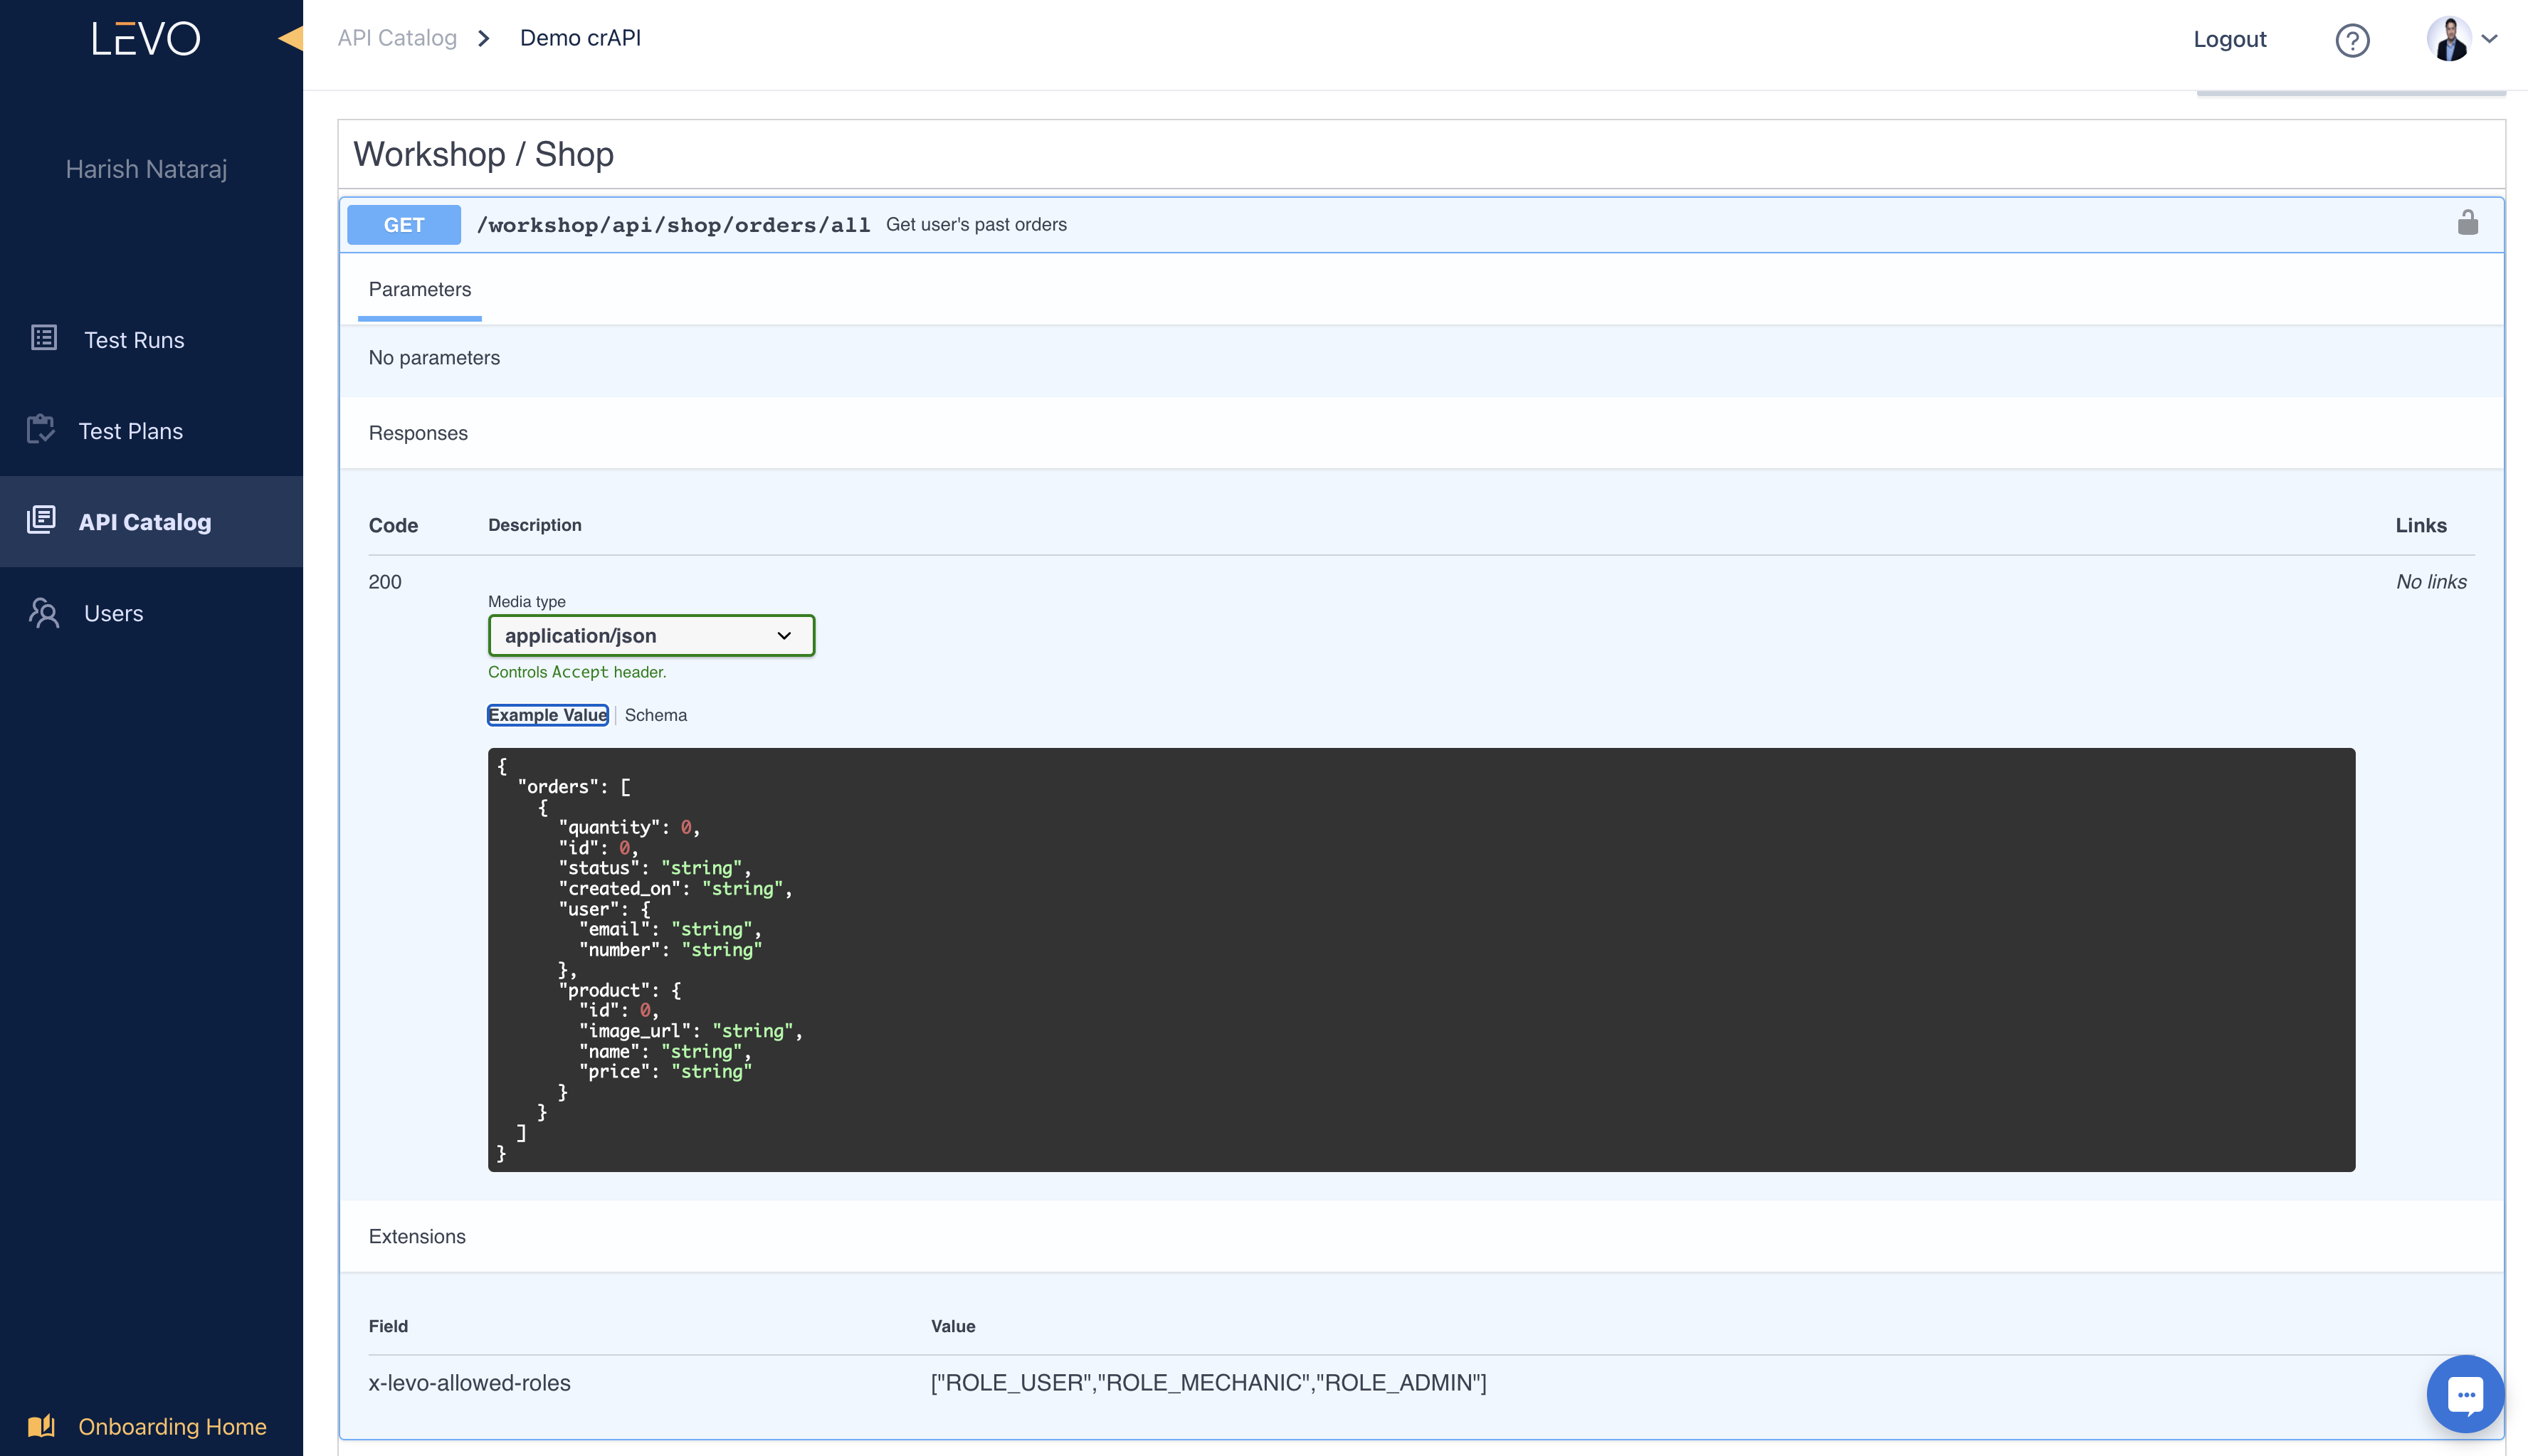Open the help question mark icon
This screenshot has height=1456, width=2528.
tap(2352, 40)
